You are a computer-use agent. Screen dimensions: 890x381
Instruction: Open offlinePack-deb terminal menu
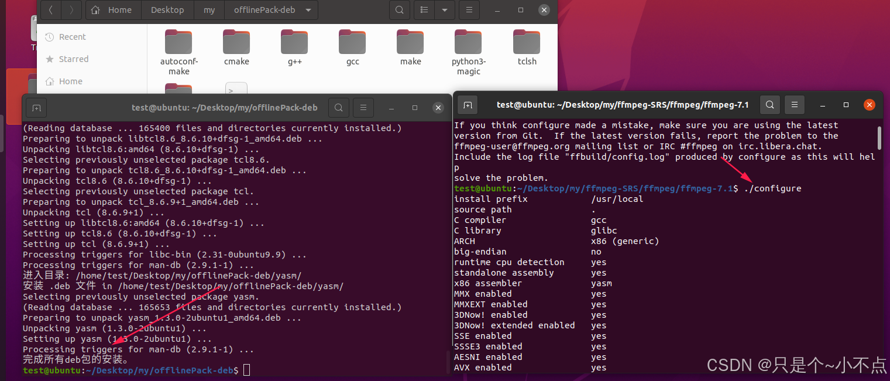[363, 108]
